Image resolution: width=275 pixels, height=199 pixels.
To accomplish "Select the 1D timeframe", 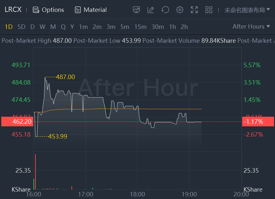I will pyautogui.click(x=8, y=27).
